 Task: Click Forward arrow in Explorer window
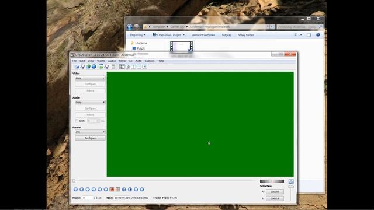(x=136, y=27)
